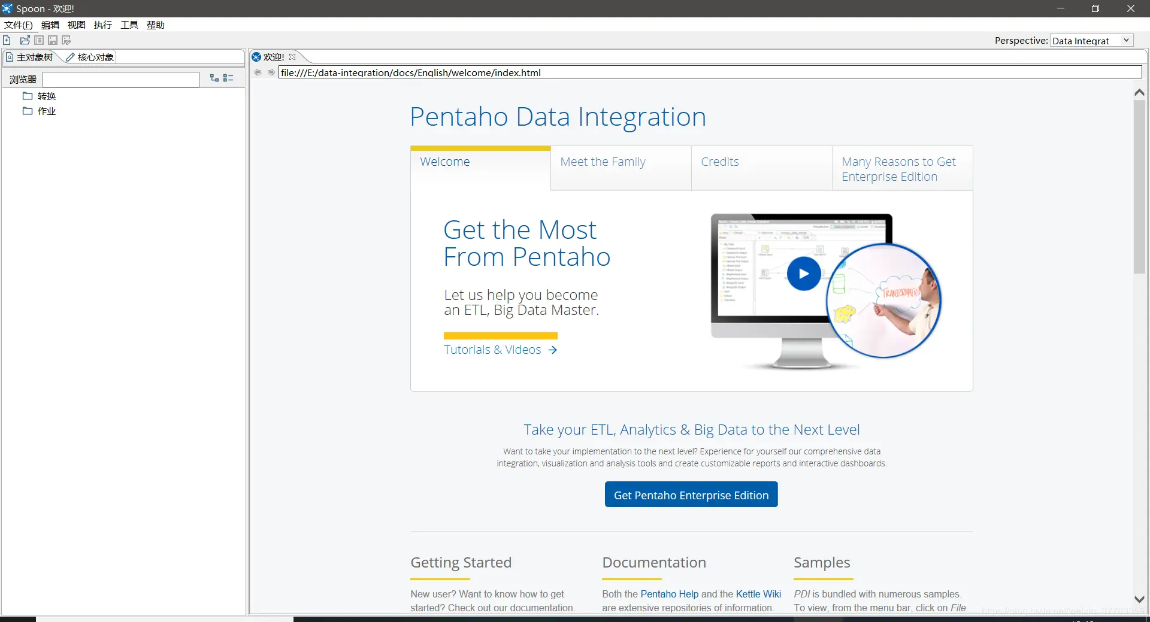Click the Take your ETL, Analytics heading

692,430
